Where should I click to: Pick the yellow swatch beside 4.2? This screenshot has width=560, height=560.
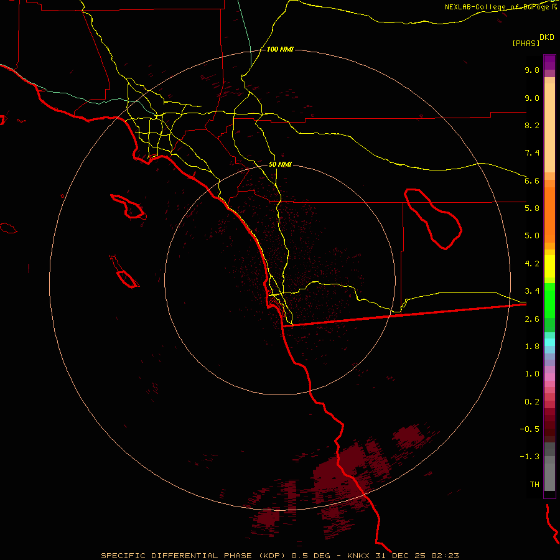point(549,266)
